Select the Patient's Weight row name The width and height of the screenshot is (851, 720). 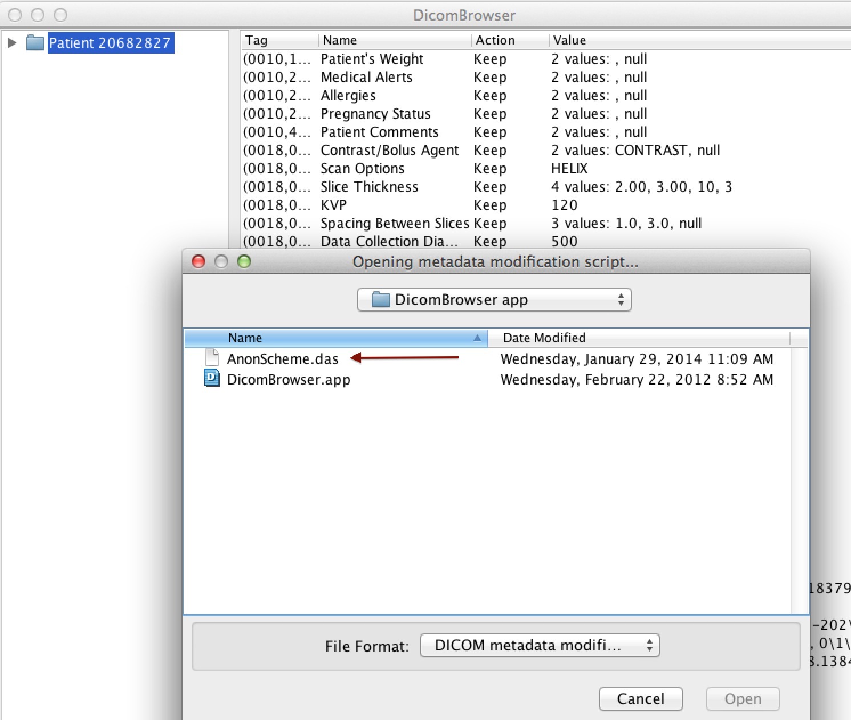click(x=372, y=59)
